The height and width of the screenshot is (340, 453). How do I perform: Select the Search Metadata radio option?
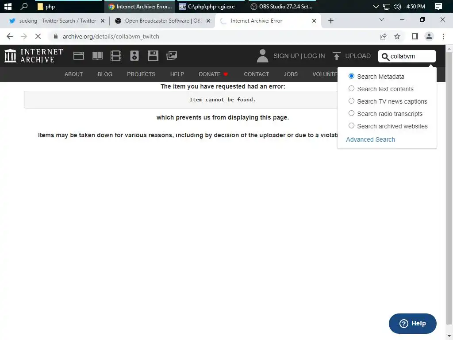(351, 76)
